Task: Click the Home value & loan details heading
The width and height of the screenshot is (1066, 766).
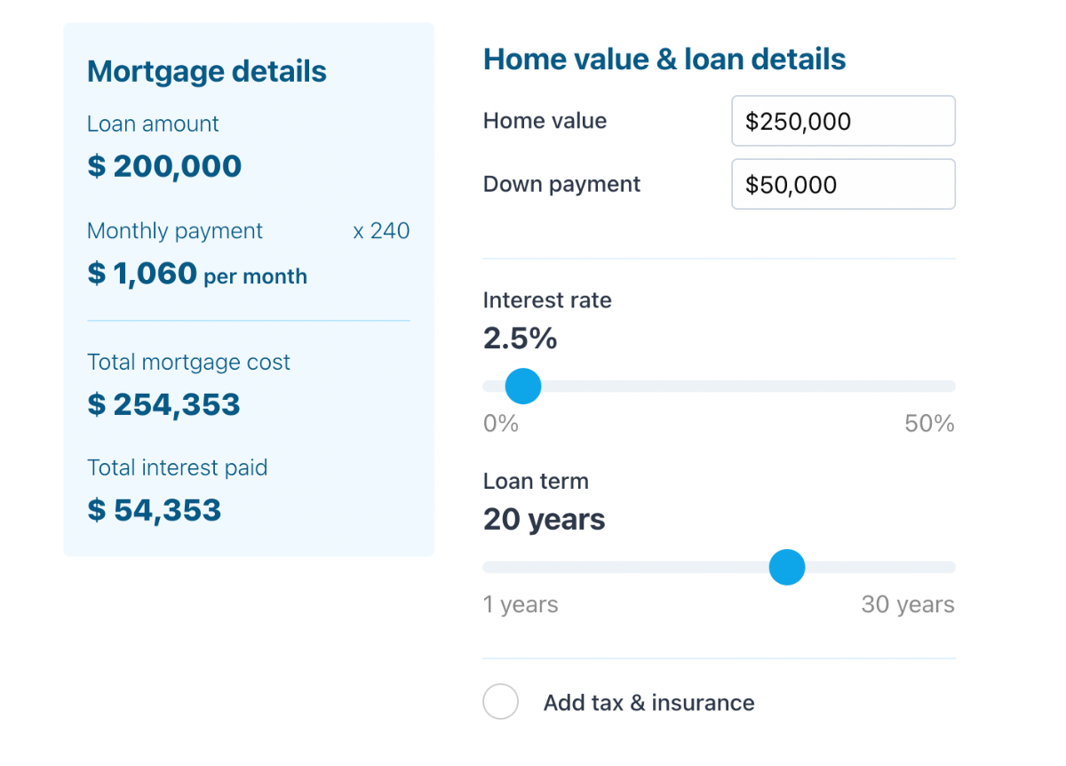Action: [664, 60]
